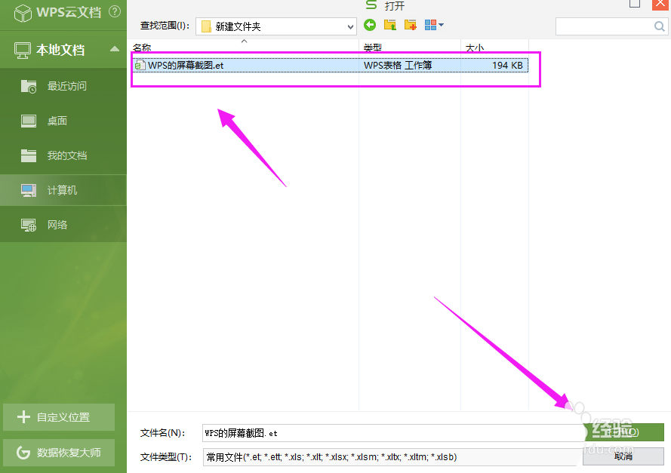Click the 计算机 monitor icon
The image size is (671, 473).
click(x=29, y=190)
